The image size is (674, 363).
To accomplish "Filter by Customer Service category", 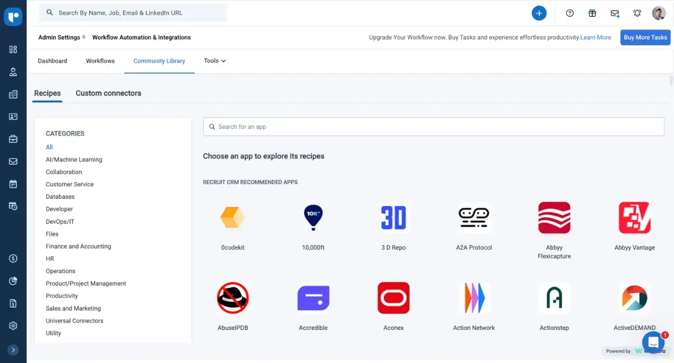I will pos(70,184).
